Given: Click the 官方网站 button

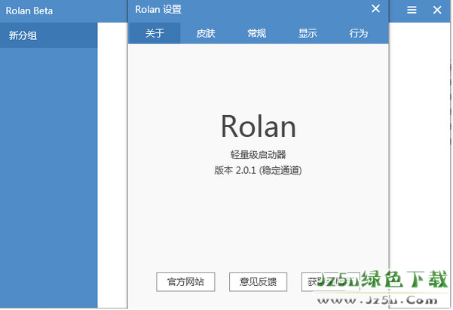Looking at the screenshot, I should pos(185,281).
